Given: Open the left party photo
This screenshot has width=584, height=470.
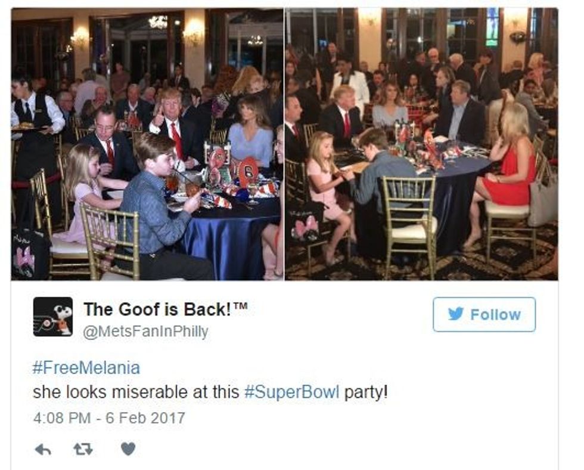Looking at the screenshot, I should (x=147, y=144).
